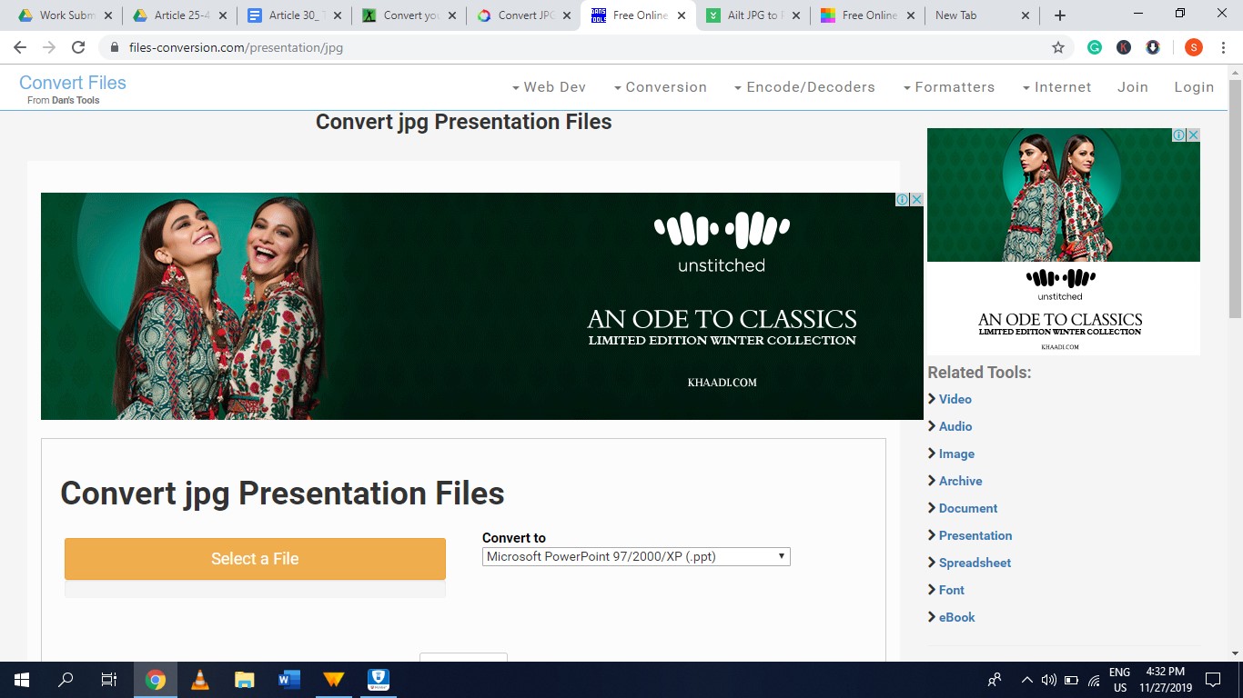Open the Presentation related tool
Viewport: 1243px width, 698px height.
point(975,535)
